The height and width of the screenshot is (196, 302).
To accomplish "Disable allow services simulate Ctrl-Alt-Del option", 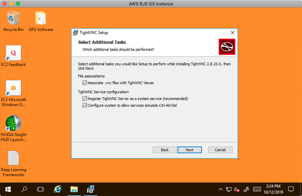I will coord(85,105).
